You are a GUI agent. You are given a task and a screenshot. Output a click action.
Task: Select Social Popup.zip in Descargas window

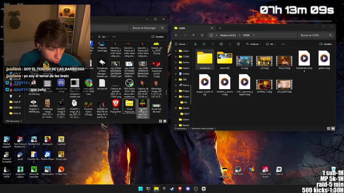tap(129, 106)
